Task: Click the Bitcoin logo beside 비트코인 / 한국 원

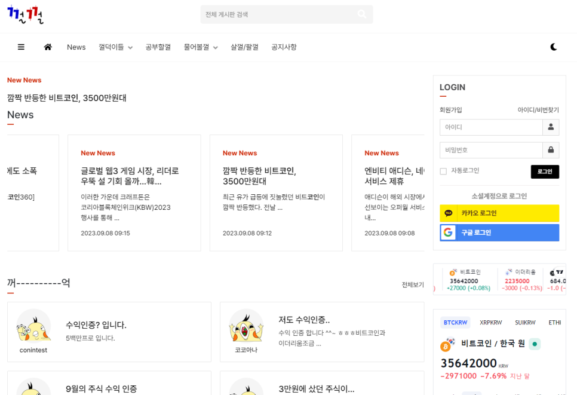Action: tap(447, 345)
